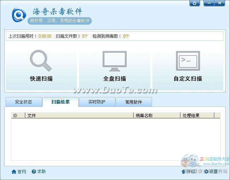Click the 快速扫描 label
Image resolution: width=230 pixels, height=180 pixels.
(41, 79)
